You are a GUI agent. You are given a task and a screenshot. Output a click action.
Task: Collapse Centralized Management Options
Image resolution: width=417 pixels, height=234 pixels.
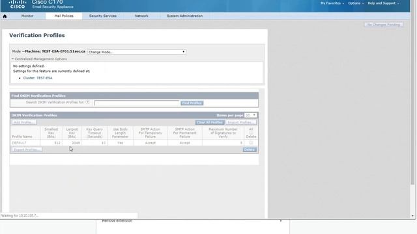tap(39, 59)
